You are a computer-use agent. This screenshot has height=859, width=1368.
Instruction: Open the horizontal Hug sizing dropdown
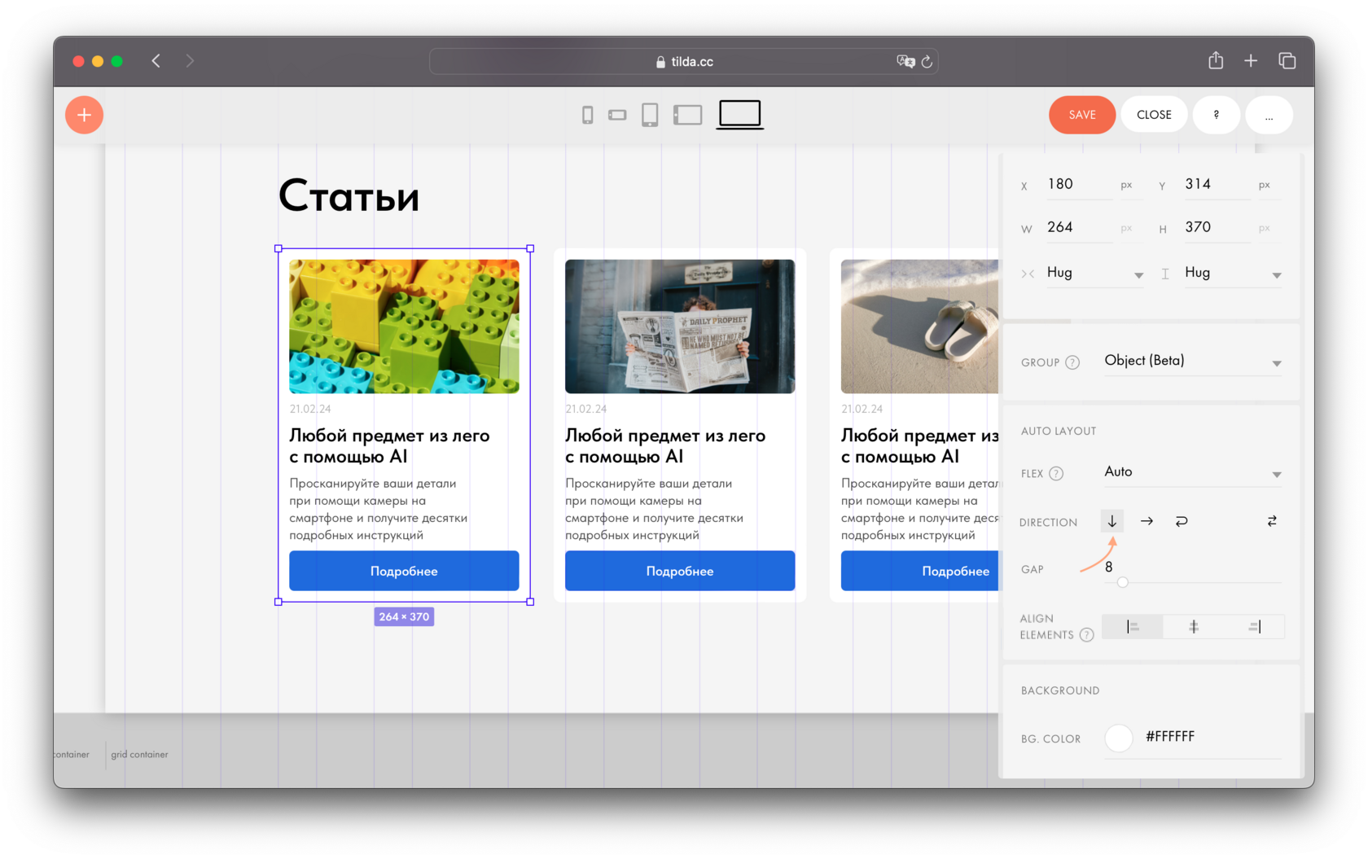point(1095,273)
